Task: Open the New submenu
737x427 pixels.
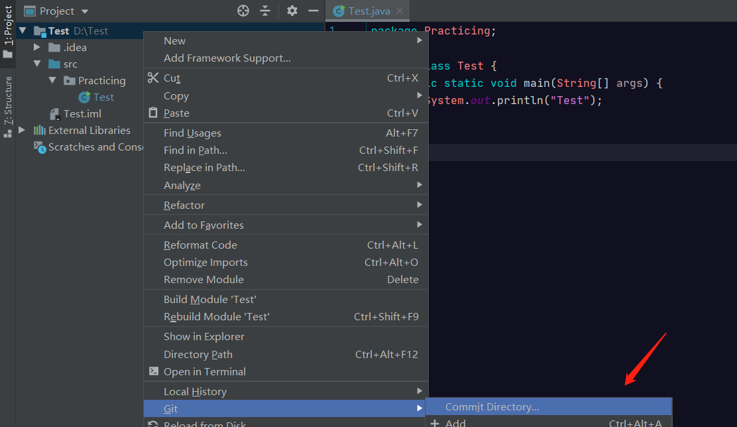Action: coord(286,41)
